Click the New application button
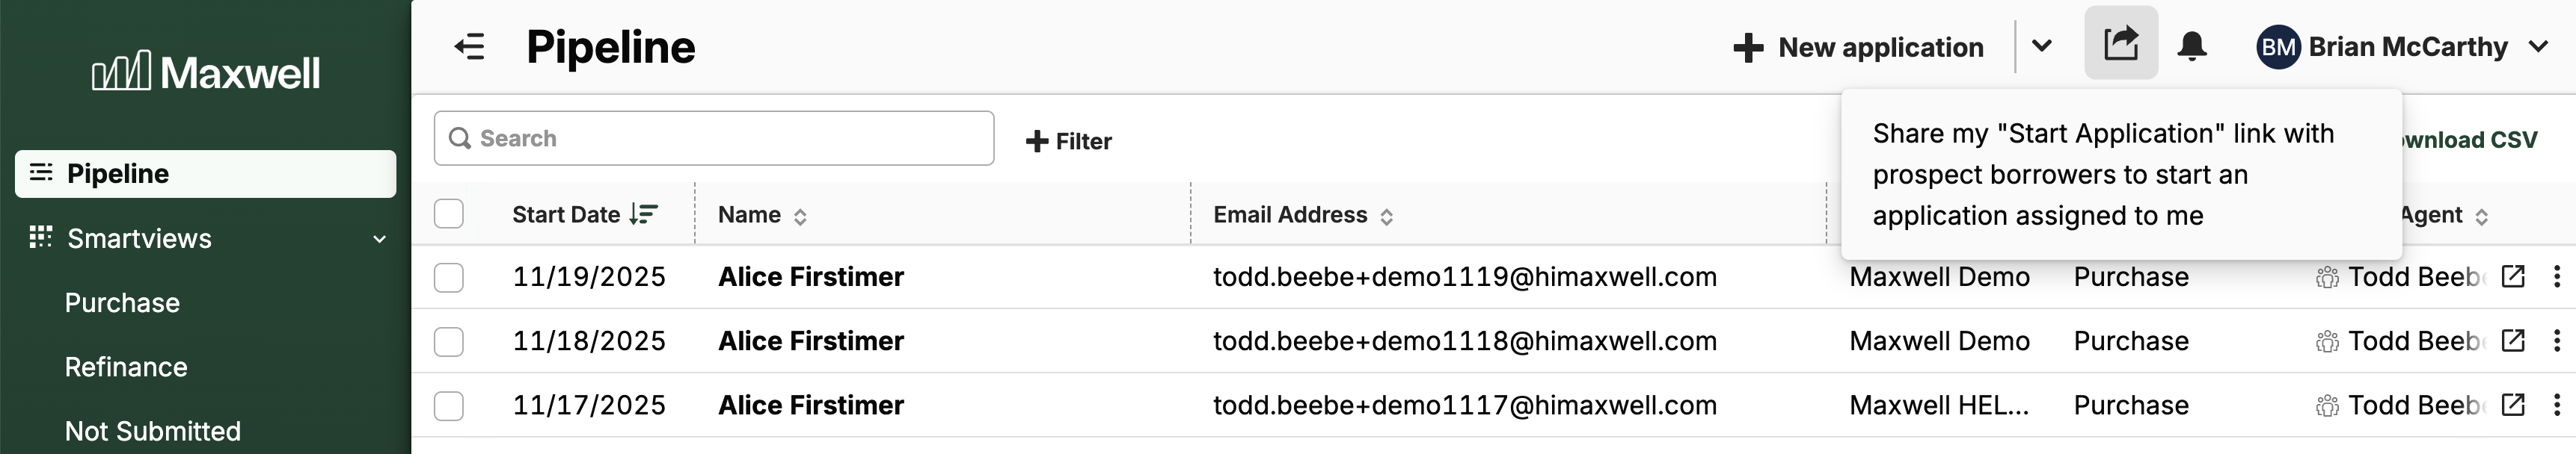This screenshot has height=454, width=2576. [1858, 47]
